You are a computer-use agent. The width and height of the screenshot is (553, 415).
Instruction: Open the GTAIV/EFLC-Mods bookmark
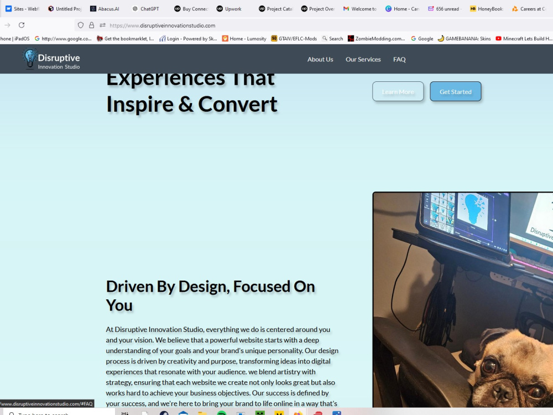(x=294, y=39)
